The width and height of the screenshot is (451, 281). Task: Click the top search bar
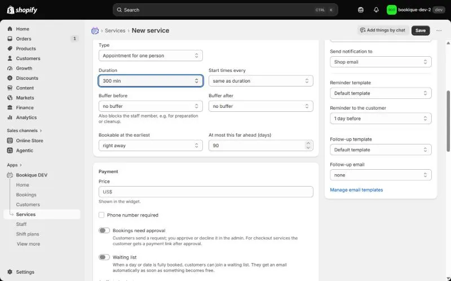coord(225,10)
